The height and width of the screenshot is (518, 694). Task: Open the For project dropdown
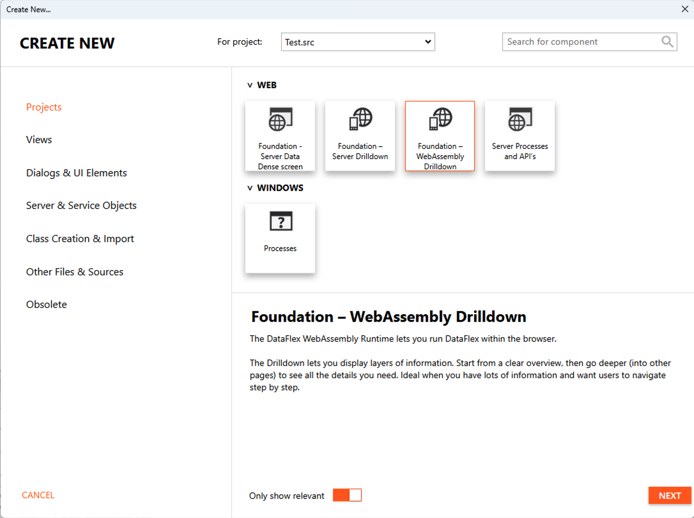coord(358,42)
